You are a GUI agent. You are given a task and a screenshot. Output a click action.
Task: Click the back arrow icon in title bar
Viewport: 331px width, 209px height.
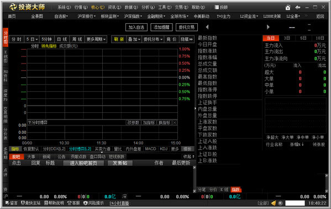pos(298,7)
